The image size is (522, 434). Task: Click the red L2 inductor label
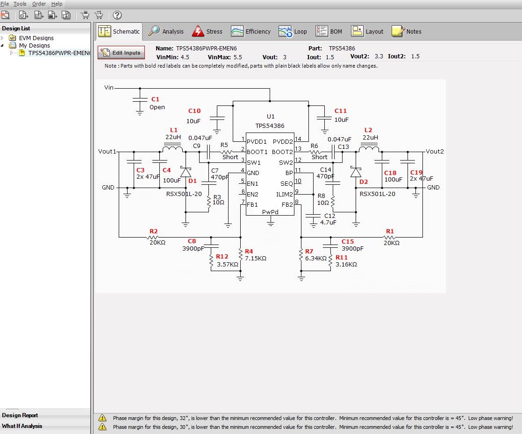click(368, 130)
